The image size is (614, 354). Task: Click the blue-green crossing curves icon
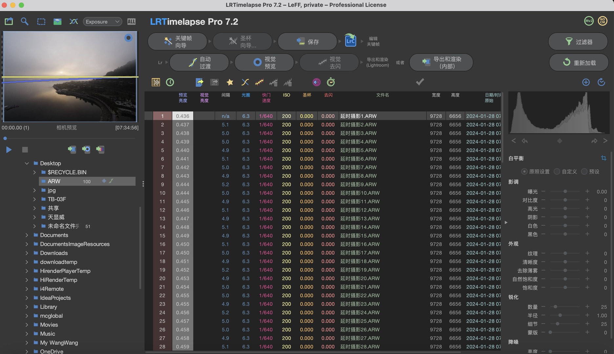point(74,22)
